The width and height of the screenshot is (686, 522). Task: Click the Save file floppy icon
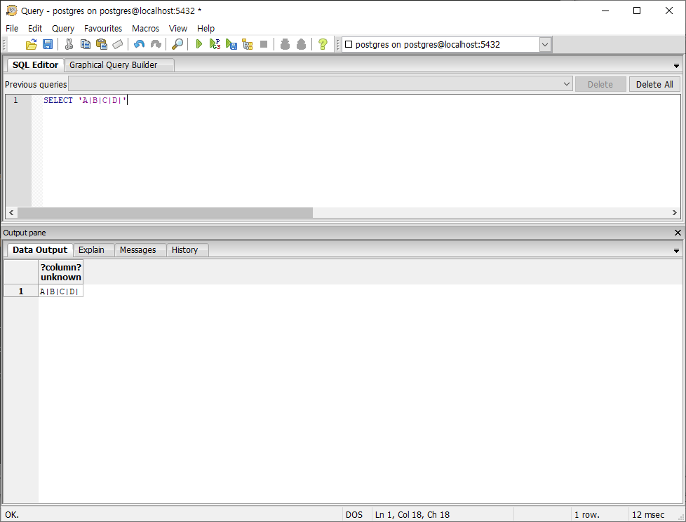(x=48, y=44)
